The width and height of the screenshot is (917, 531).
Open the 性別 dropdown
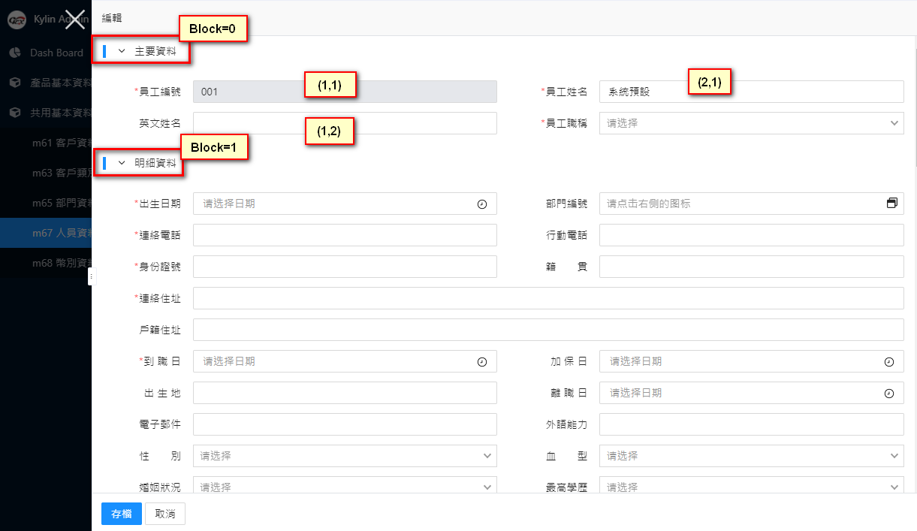pos(345,456)
